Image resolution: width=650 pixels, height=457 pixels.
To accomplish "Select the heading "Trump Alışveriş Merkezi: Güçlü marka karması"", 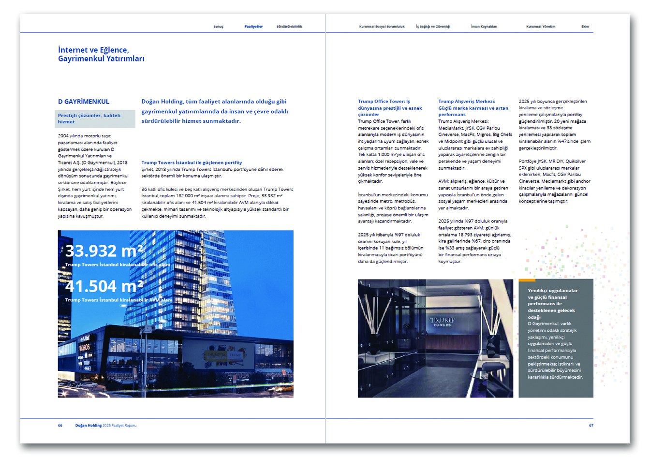I will coord(473,108).
